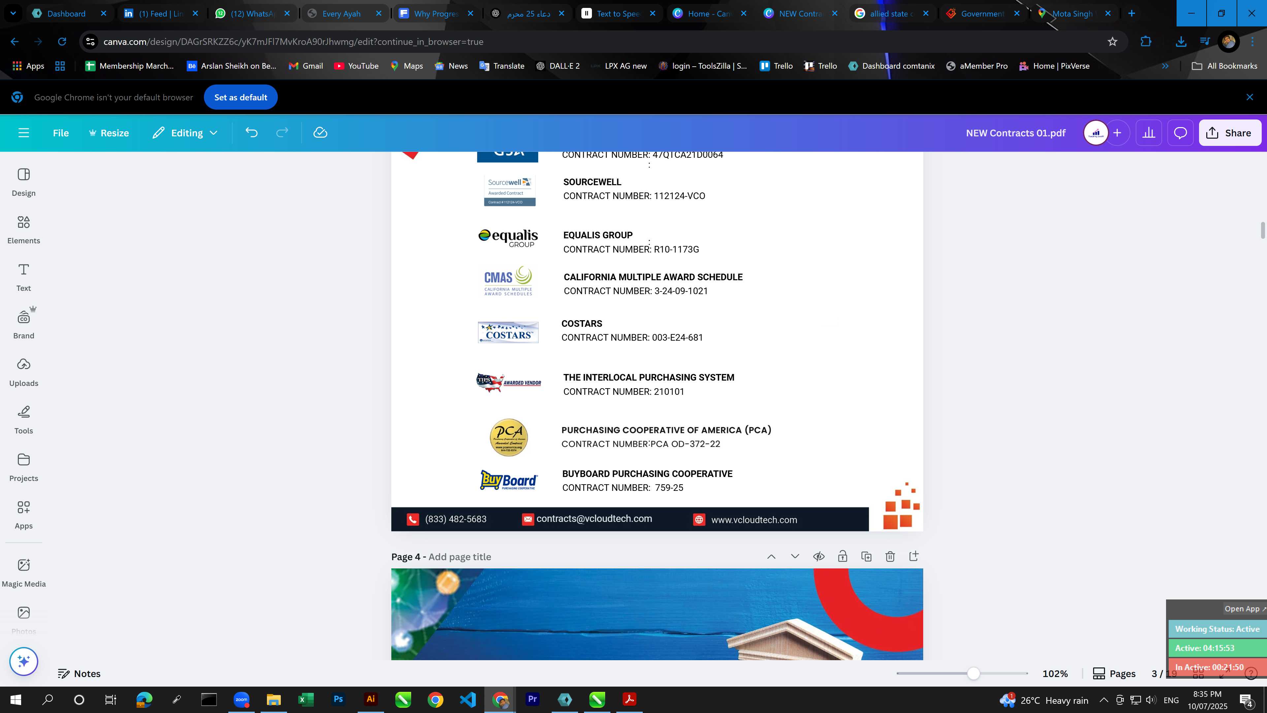Screen dimensions: 1267x713
Task: Open the YouTube bookmark
Action: [x=357, y=66]
